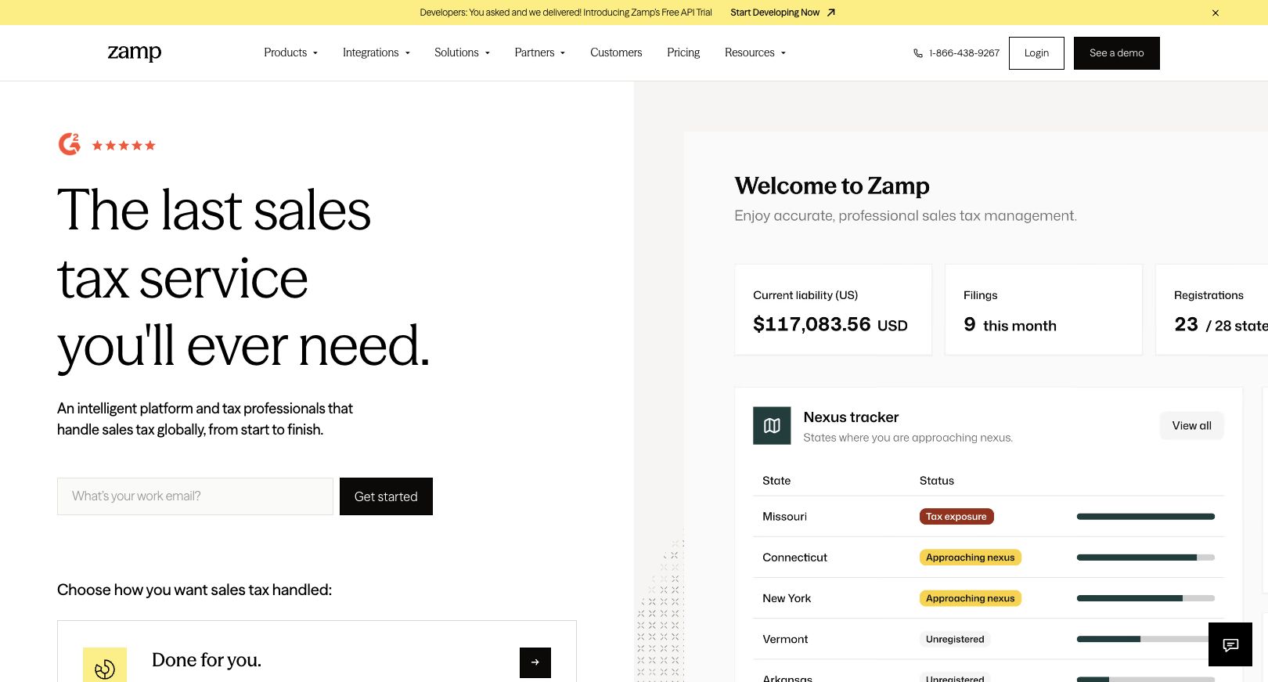Image resolution: width=1268 pixels, height=682 pixels.
Task: Click the Vermont state row label
Action: (785, 639)
